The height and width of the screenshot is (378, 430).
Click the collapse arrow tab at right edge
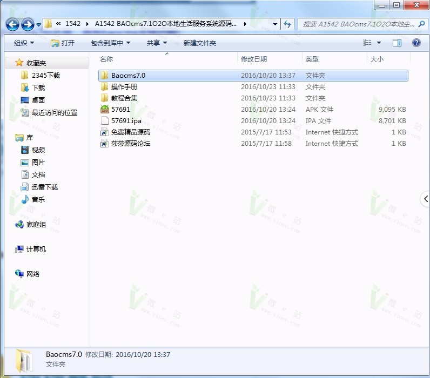(x=425, y=199)
